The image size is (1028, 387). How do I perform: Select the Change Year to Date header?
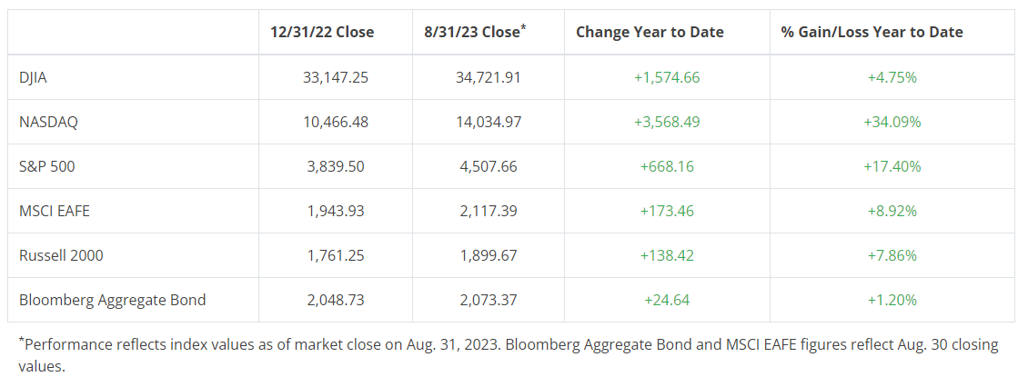pos(650,32)
